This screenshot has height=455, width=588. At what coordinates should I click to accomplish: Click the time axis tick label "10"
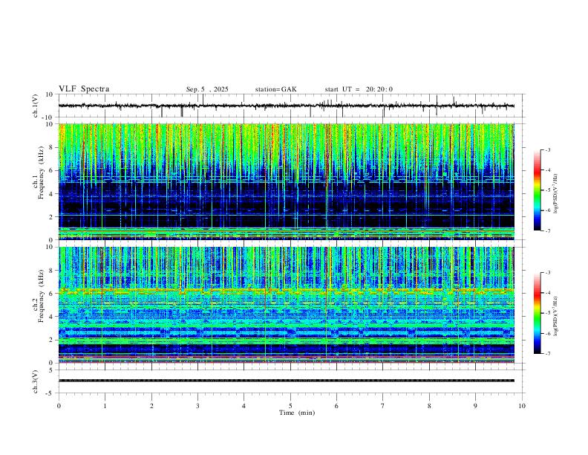coord(522,406)
